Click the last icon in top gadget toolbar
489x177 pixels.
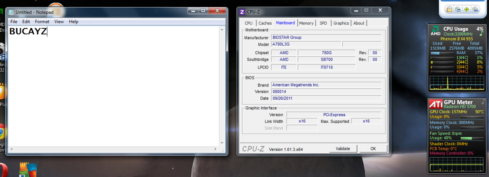coord(475,9)
